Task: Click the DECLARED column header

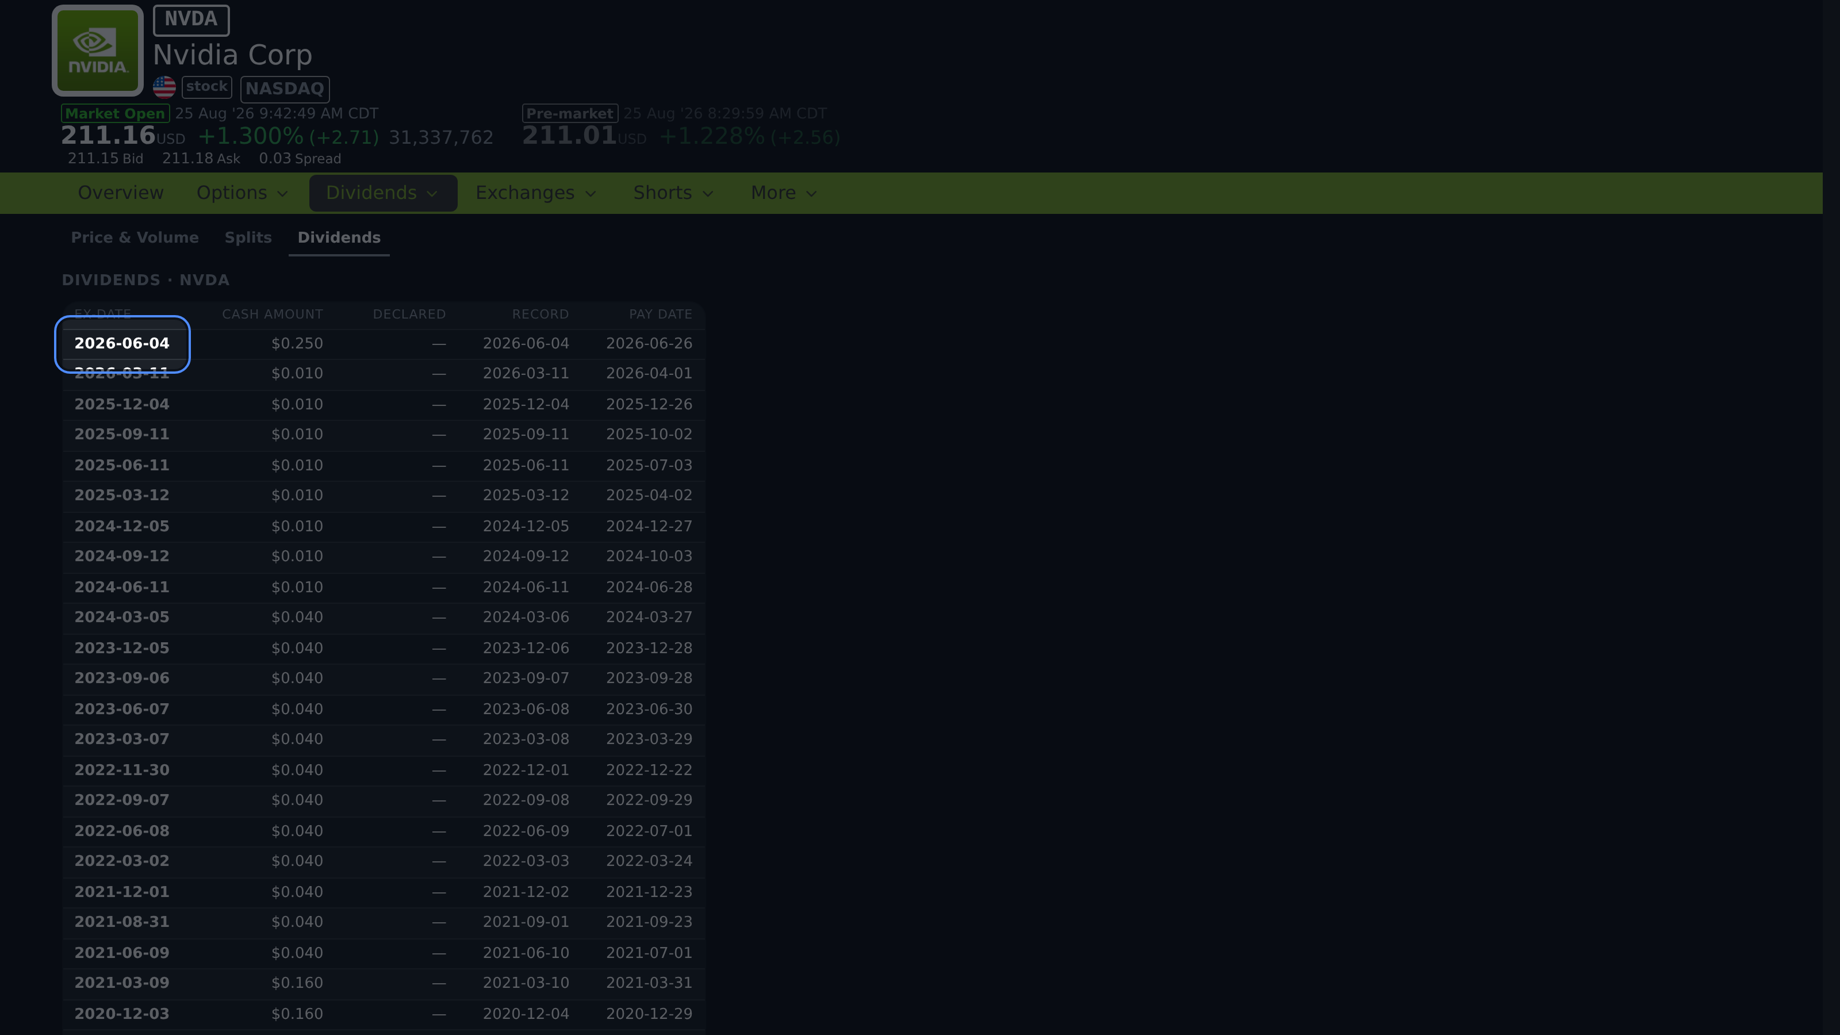Action: 409,315
